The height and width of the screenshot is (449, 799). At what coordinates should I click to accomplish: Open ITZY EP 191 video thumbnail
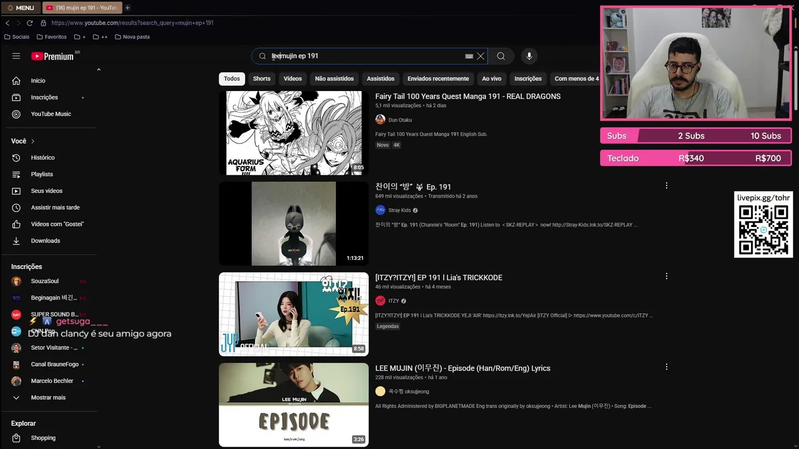293,314
